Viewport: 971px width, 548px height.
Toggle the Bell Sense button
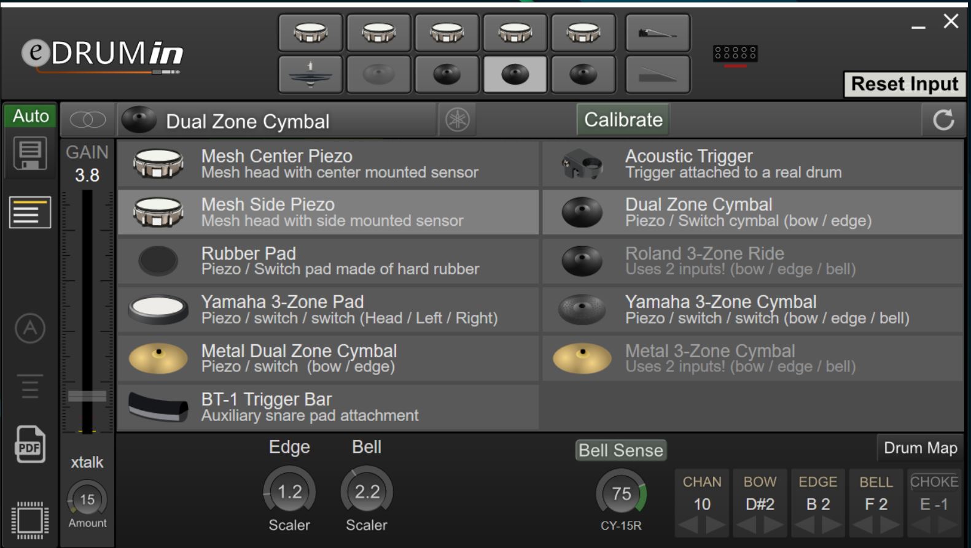pyautogui.click(x=621, y=450)
